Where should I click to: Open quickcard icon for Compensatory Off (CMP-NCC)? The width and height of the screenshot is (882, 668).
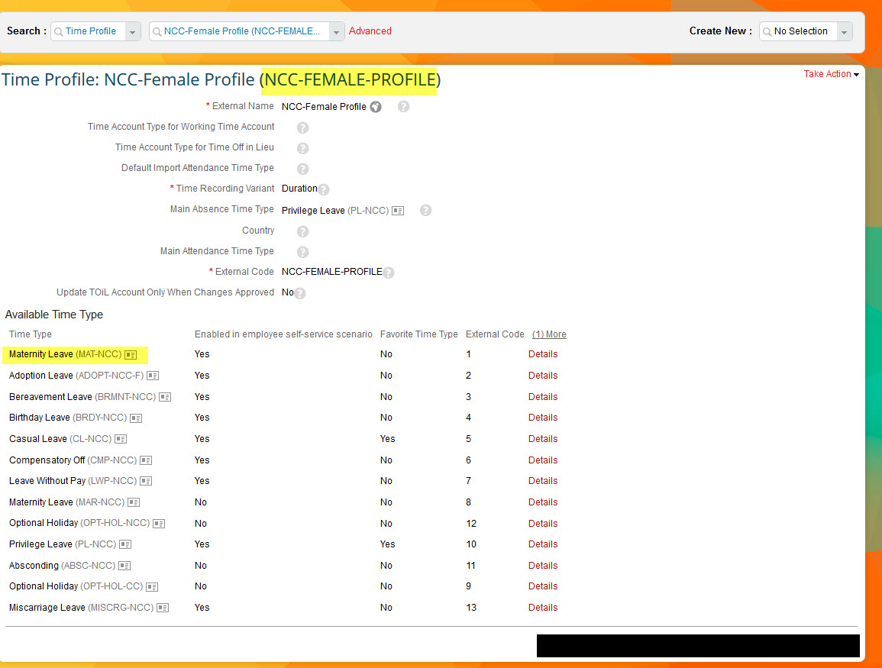coord(146,460)
